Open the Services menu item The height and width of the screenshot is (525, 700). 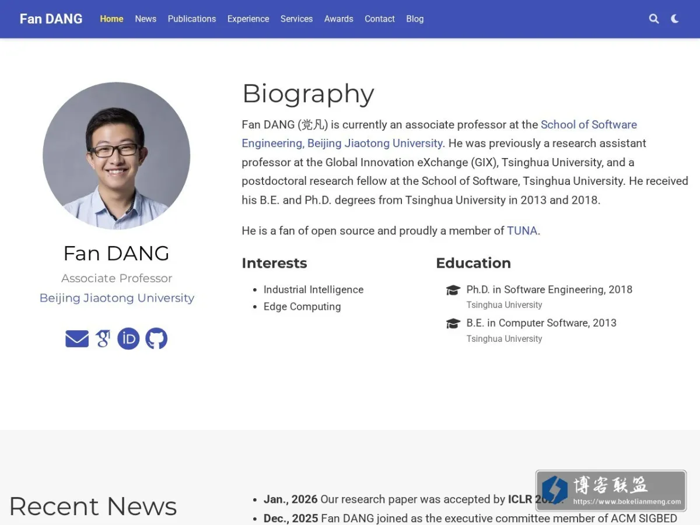tap(296, 19)
